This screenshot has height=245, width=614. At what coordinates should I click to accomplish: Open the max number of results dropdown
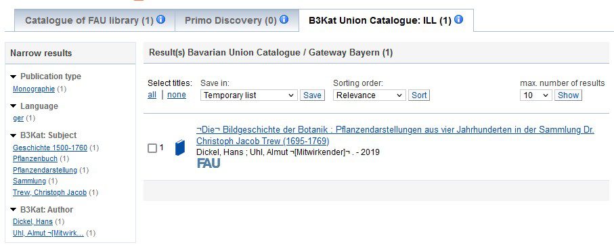[x=536, y=95]
